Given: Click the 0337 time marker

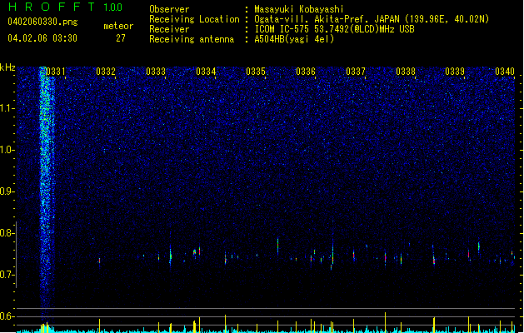Looking at the screenshot, I should pyautogui.click(x=356, y=72).
